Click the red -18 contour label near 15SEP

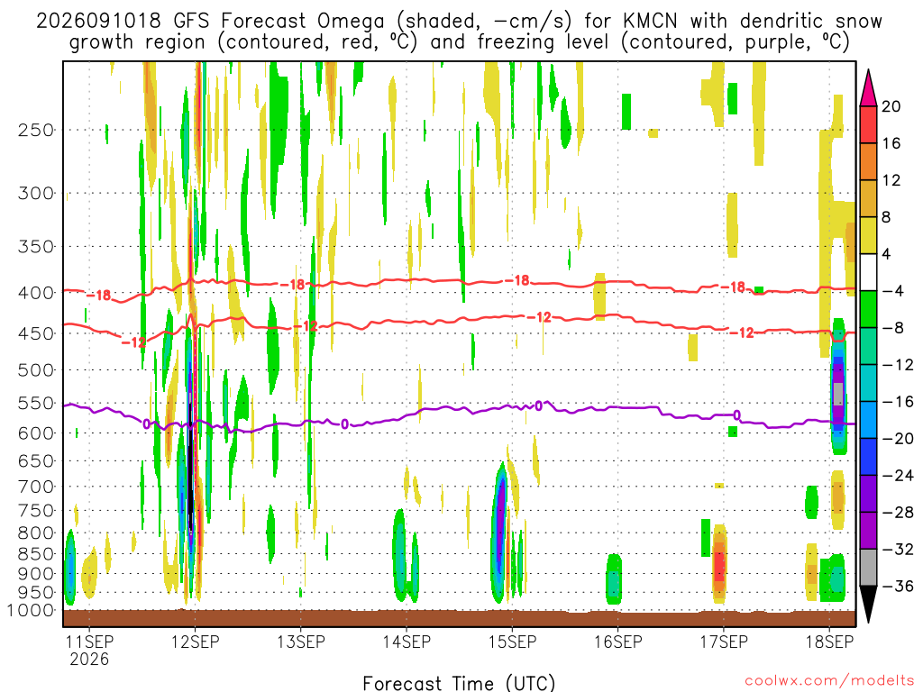point(517,281)
